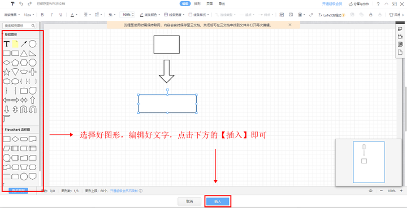
Task: Adjust the 100% opacity stepper arrows
Action: (x=133, y=15)
